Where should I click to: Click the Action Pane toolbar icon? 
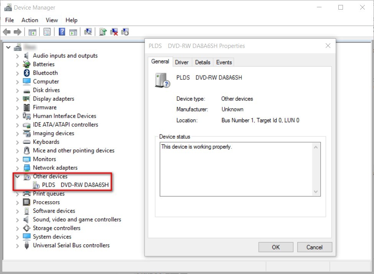[x=73, y=32]
